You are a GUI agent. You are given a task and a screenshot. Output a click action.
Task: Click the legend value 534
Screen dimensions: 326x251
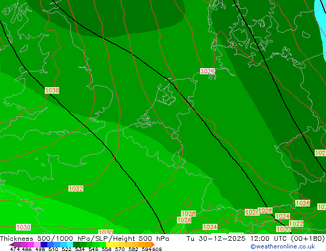pos(80,249)
